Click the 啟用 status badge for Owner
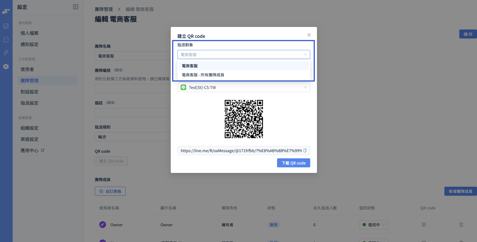 273,225
